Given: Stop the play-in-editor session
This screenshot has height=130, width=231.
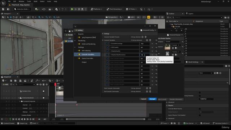Looking at the screenshot, I should click(x=79, y=9).
